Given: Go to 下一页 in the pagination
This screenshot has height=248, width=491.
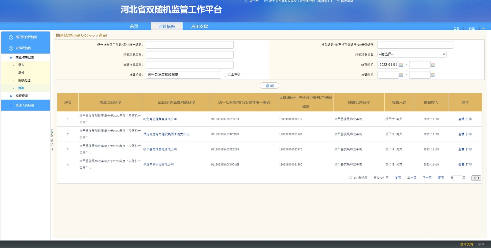Looking at the screenshot, I should pos(427,178).
